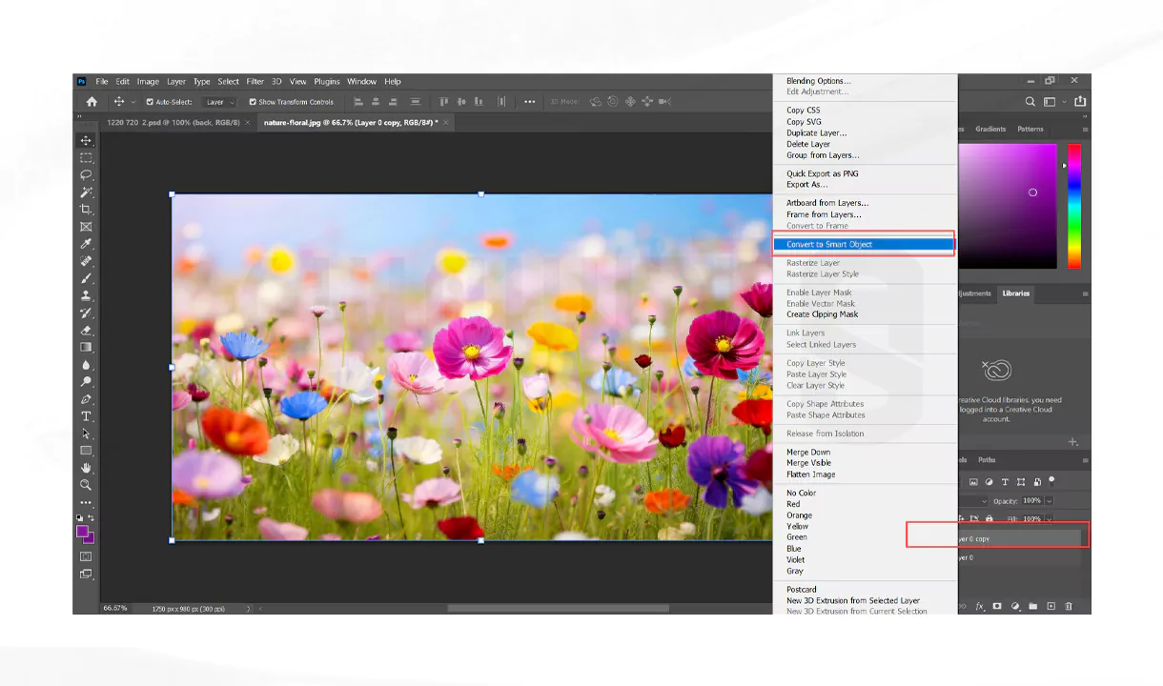Click the Create new group folder icon

point(1033,606)
